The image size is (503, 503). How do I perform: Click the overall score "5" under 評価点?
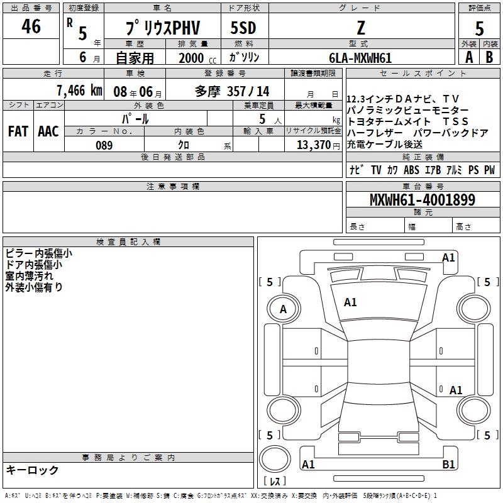coord(479,28)
